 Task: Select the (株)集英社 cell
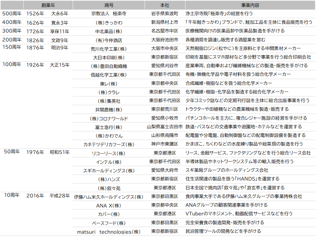tap(109, 101)
